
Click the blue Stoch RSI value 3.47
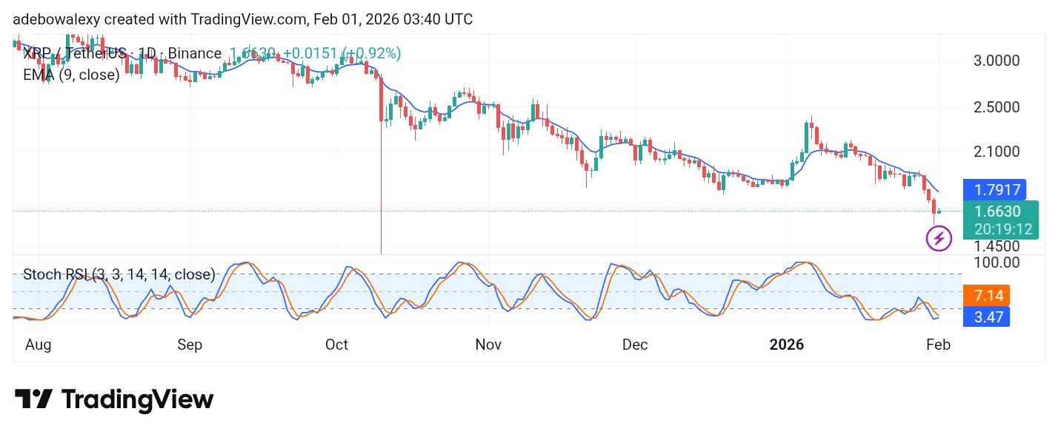point(988,316)
